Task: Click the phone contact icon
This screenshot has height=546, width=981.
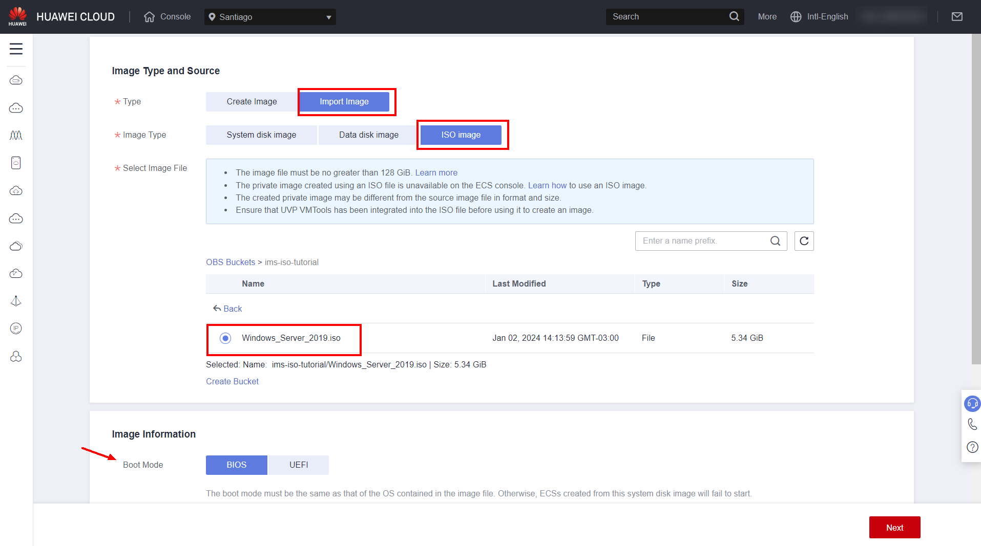Action: pos(972,424)
